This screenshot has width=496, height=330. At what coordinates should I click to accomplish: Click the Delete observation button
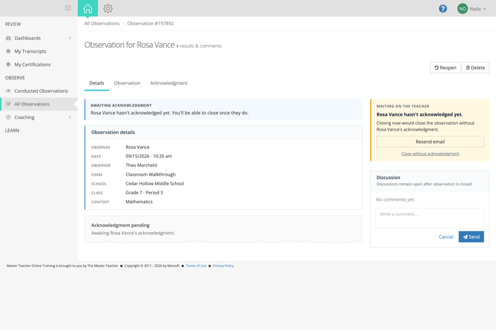click(475, 67)
